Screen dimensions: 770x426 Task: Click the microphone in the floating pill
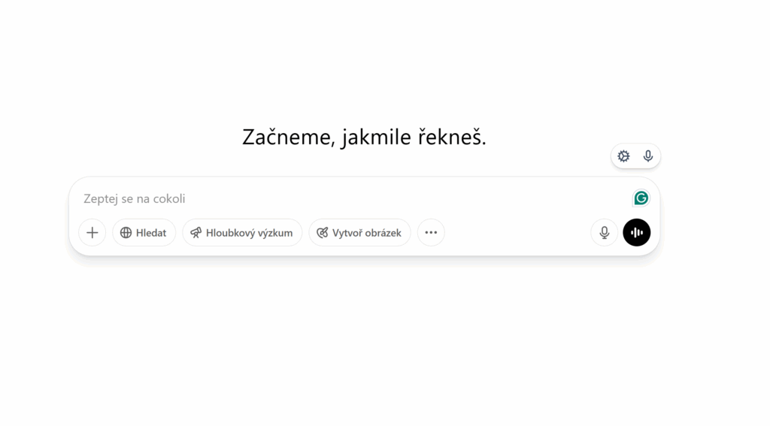click(648, 156)
